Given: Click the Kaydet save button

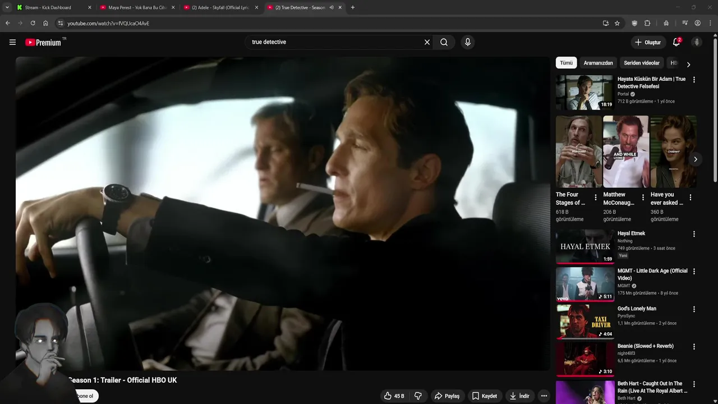Looking at the screenshot, I should coord(484,396).
